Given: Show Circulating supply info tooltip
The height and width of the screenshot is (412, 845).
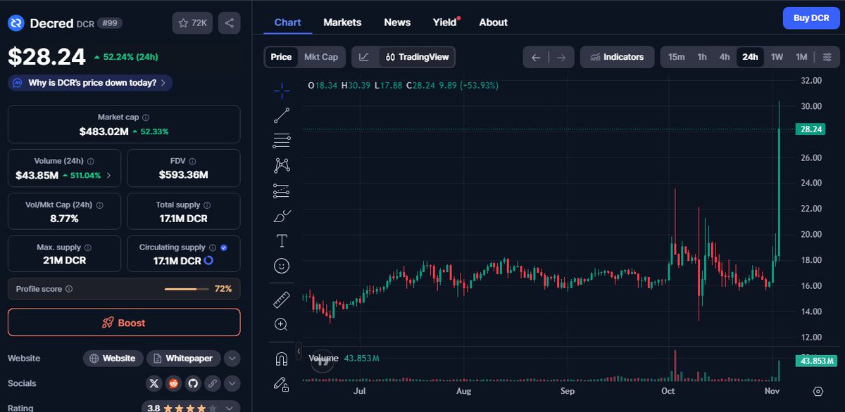Looking at the screenshot, I should pyautogui.click(x=212, y=247).
